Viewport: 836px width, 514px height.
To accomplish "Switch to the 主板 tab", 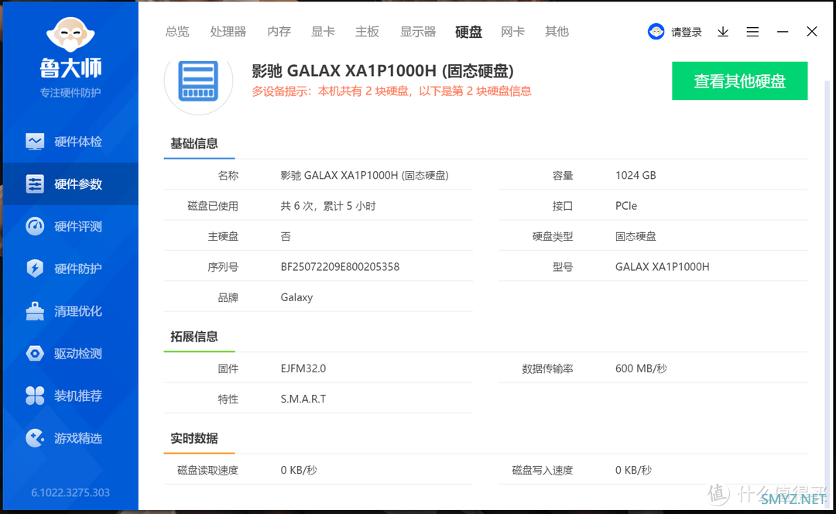I will click(x=368, y=32).
